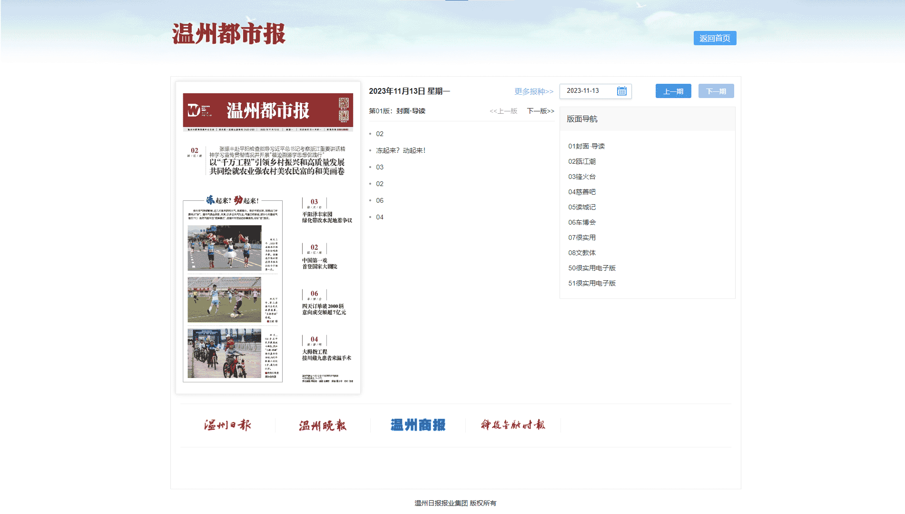This screenshot has height=514, width=905.
Task: Open the 科技金融时报 newspaper logo
Action: click(x=513, y=425)
